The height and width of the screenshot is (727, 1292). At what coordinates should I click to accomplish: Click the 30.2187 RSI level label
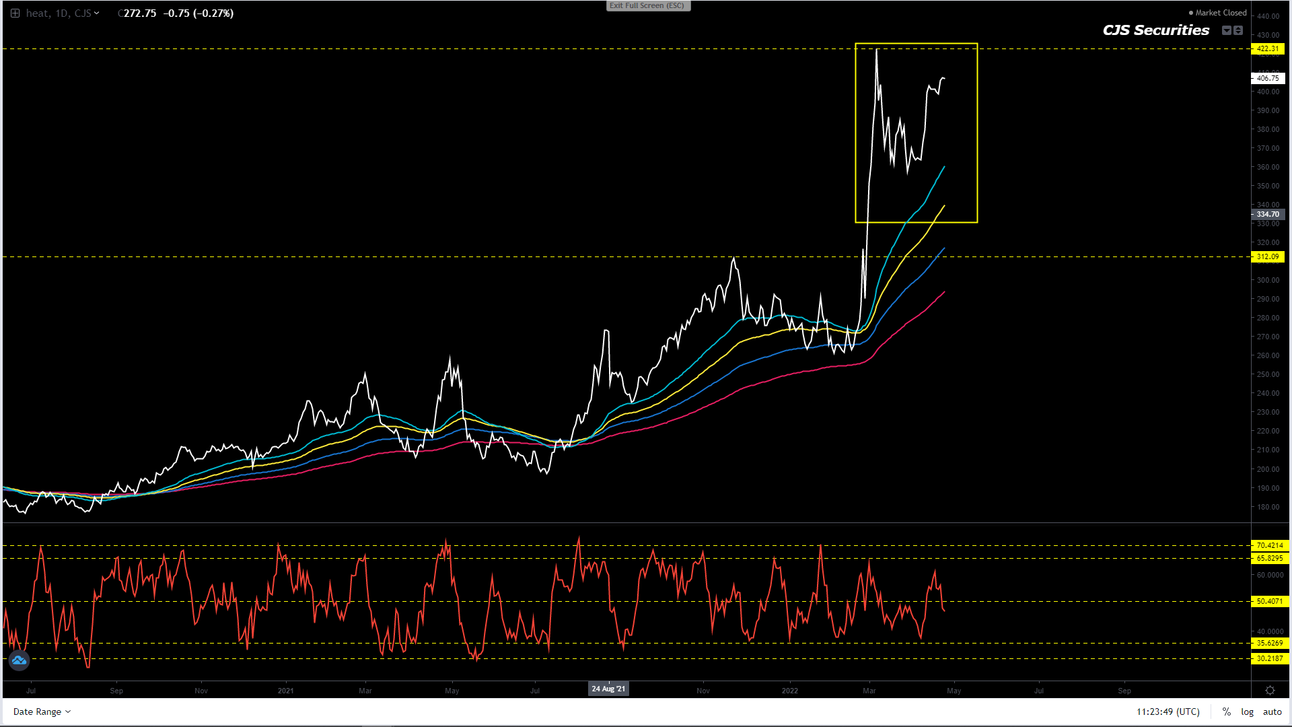click(1269, 658)
